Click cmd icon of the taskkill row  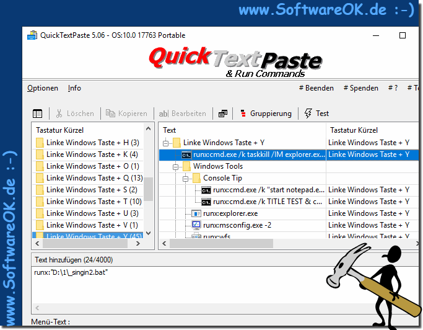(x=186, y=155)
